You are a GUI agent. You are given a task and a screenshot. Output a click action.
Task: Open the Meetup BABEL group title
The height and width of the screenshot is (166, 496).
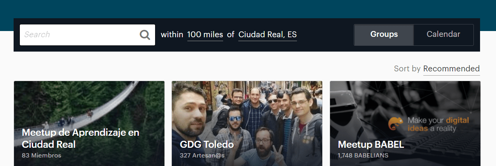pos(371,145)
